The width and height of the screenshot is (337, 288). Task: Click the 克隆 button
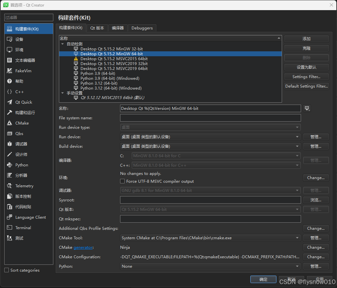307,48
